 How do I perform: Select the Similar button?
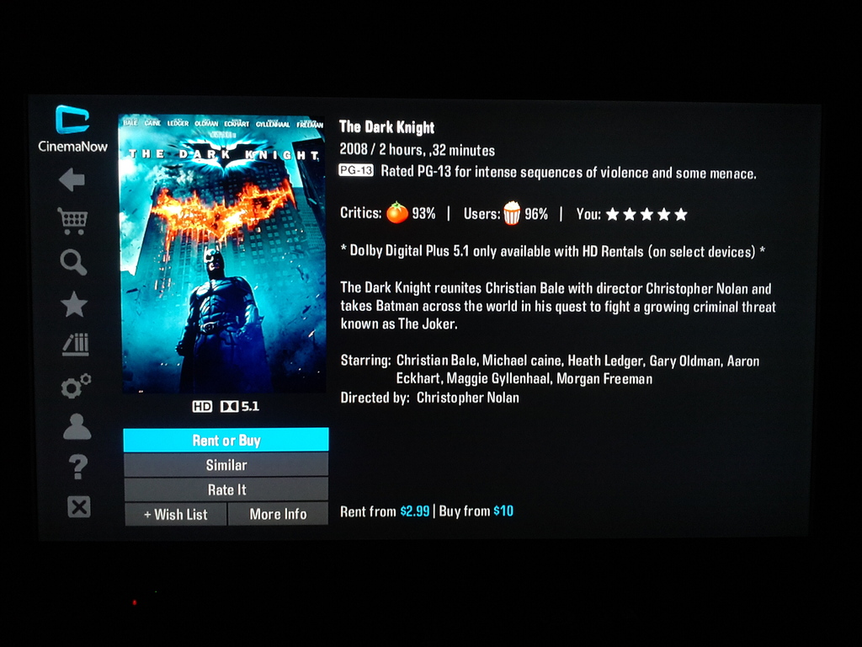click(226, 465)
